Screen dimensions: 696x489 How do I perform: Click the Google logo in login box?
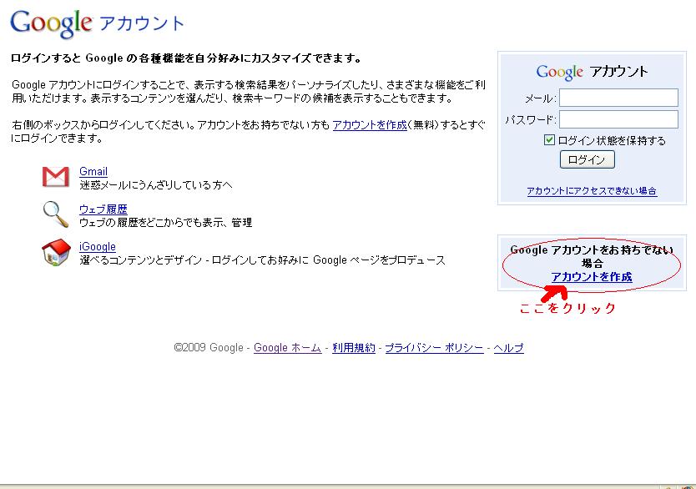tap(560, 72)
